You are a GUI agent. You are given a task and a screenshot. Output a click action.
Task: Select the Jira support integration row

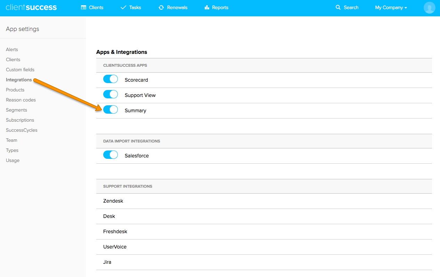click(264, 262)
